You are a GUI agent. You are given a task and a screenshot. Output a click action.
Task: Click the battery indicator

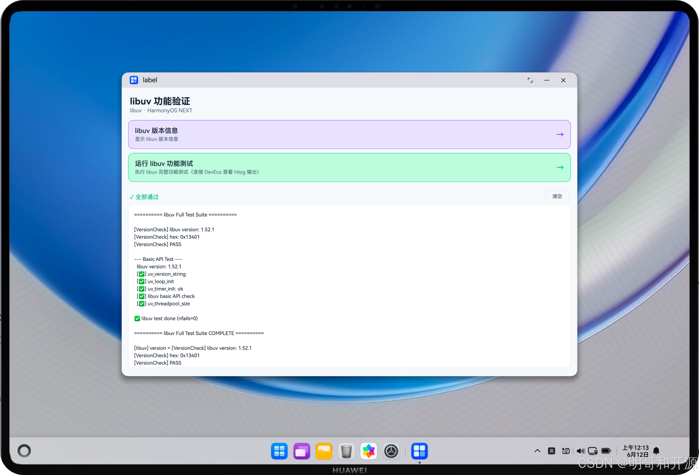(x=606, y=451)
